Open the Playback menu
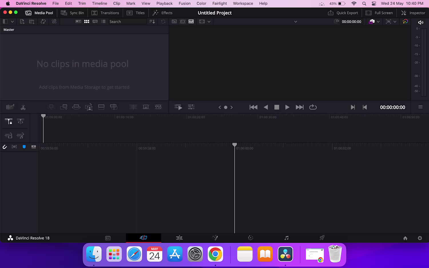This screenshot has height=268, width=429. click(164, 3)
